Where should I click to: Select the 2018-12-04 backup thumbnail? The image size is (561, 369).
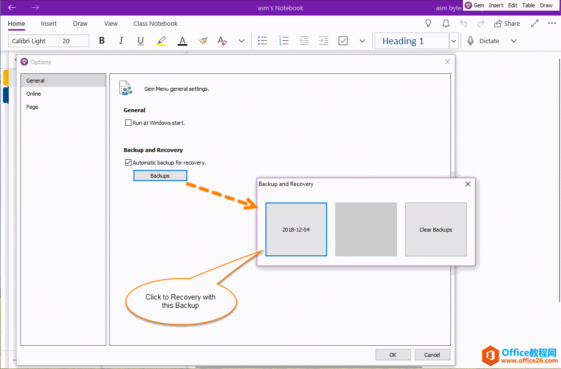[296, 229]
